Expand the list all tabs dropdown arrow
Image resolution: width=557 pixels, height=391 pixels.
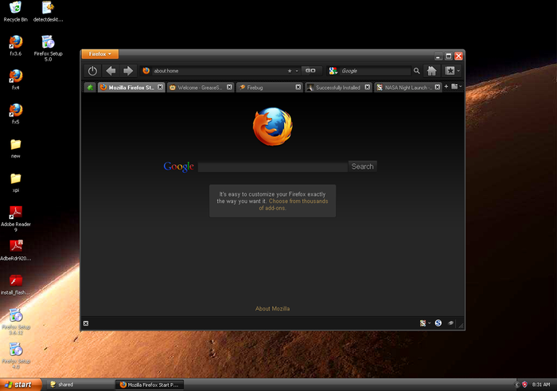[461, 86]
